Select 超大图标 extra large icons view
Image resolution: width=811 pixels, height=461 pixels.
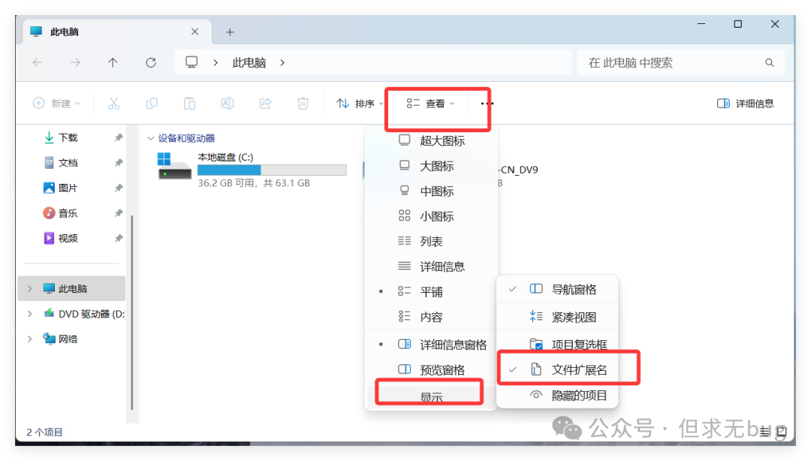click(x=442, y=140)
